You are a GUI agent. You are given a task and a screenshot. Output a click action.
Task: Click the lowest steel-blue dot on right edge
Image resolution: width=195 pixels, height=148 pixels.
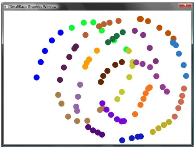click(x=186, y=76)
